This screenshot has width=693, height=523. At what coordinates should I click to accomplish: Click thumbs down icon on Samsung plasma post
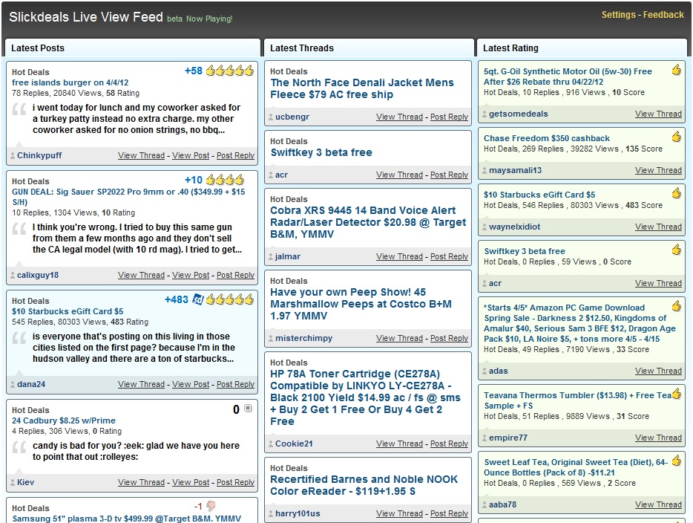coord(211,506)
